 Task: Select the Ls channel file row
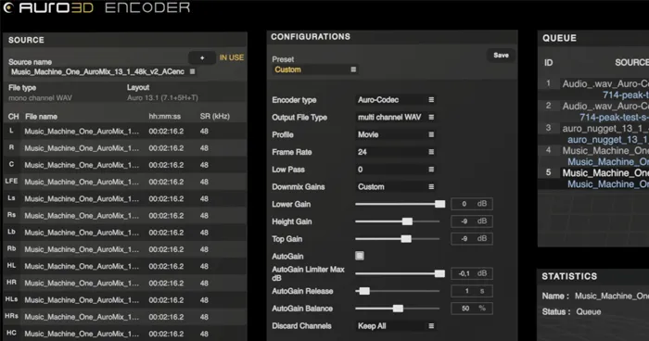click(125, 198)
